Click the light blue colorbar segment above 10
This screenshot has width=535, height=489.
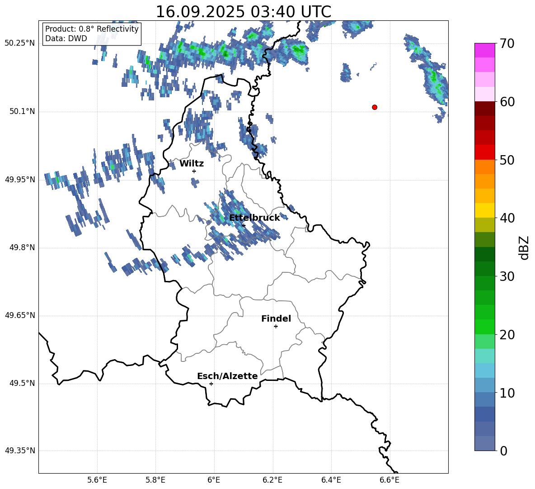(x=485, y=385)
